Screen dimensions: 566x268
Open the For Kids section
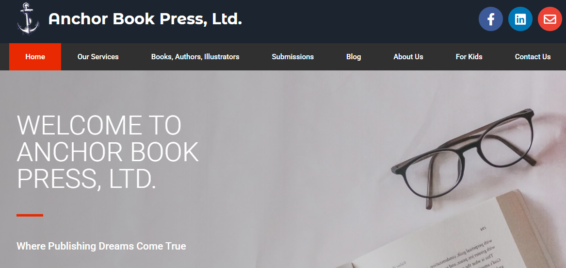coord(469,57)
